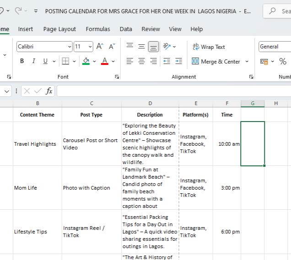Viewport: 291px width, 260px height.
Task: Click Insert Function fx icon
Action: pyautogui.click(x=49, y=91)
